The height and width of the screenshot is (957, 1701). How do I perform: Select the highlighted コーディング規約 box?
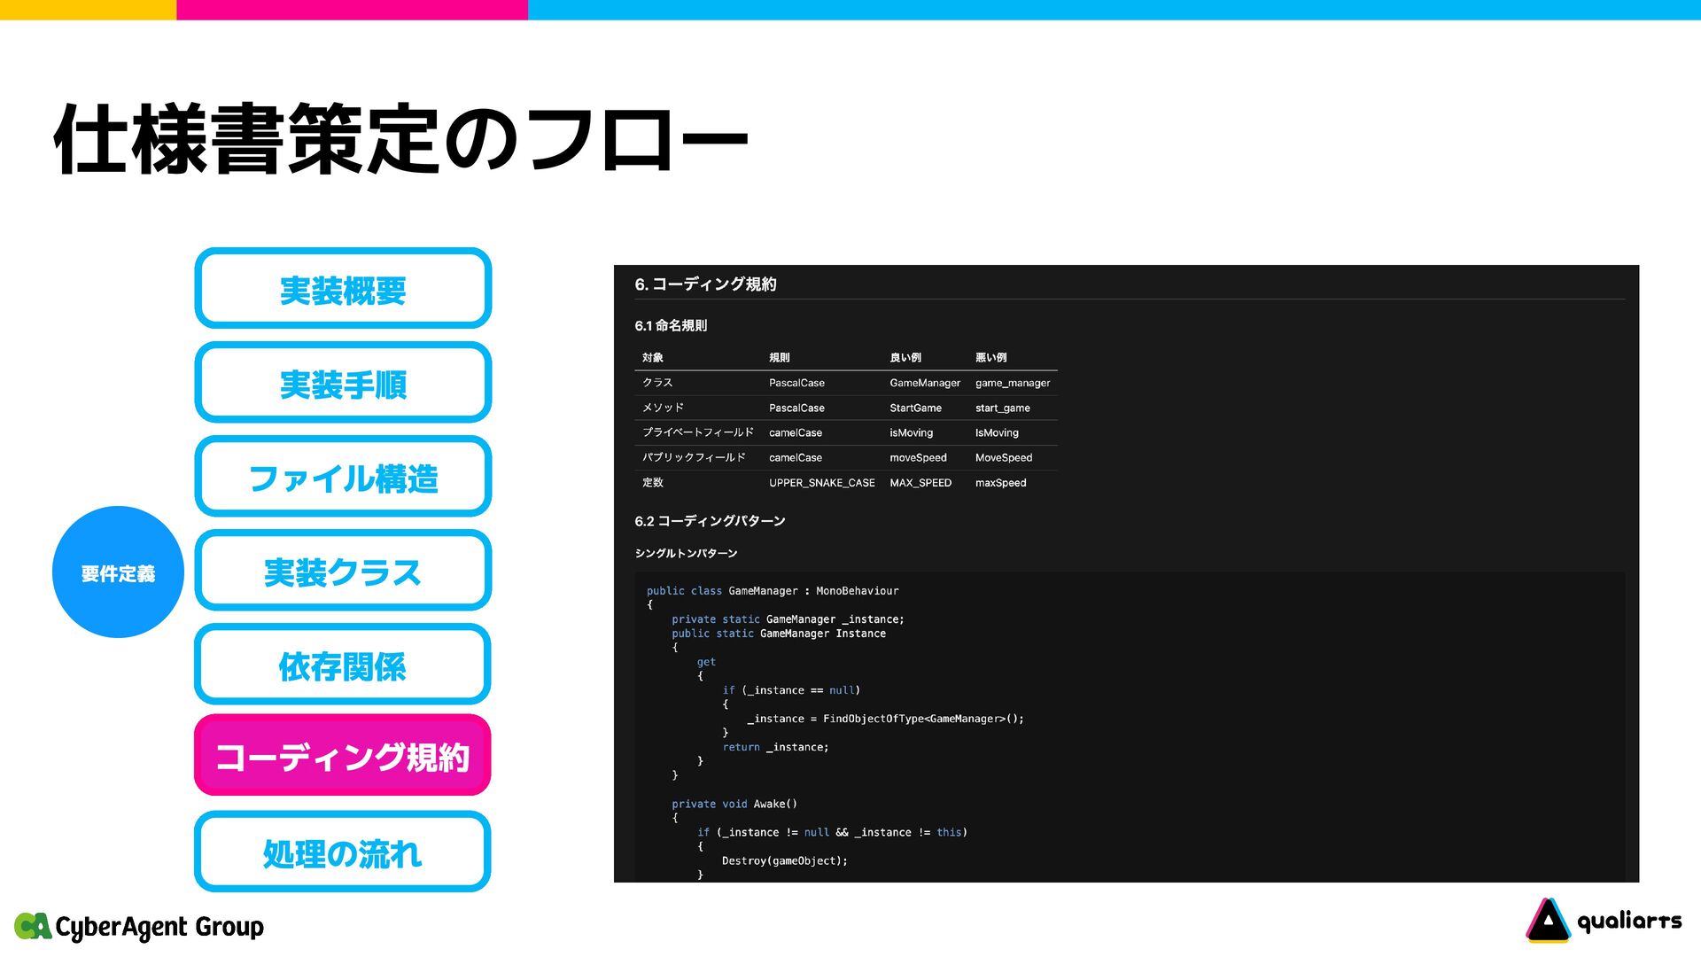click(343, 756)
